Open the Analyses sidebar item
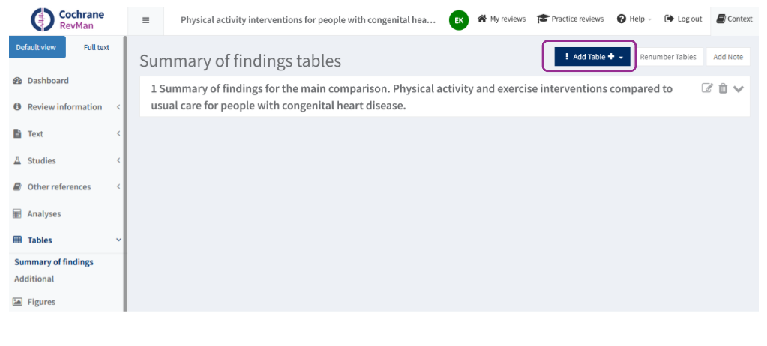The width and height of the screenshot is (767, 346). (x=43, y=214)
